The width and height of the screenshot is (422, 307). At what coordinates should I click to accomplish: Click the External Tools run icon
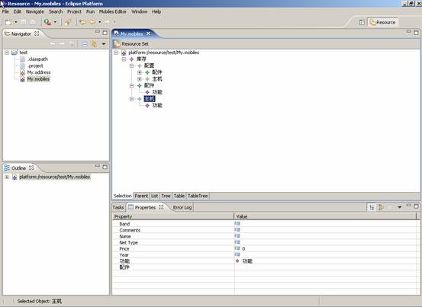pos(47,22)
